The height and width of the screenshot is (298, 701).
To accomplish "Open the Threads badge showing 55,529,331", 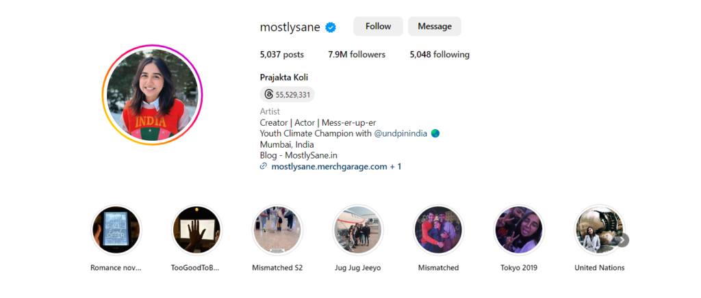I will 288,94.
